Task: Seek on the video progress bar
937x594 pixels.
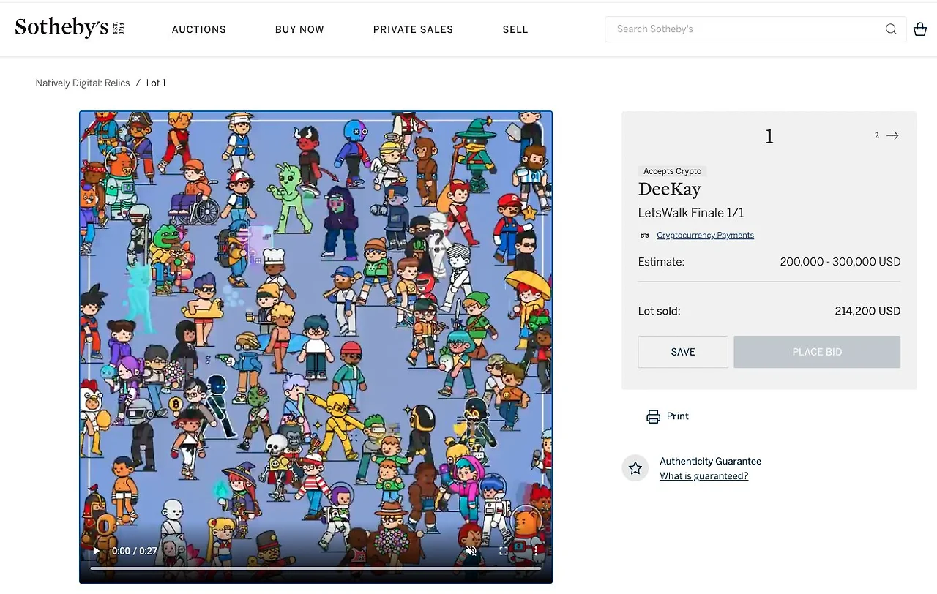Action: pyautogui.click(x=316, y=568)
